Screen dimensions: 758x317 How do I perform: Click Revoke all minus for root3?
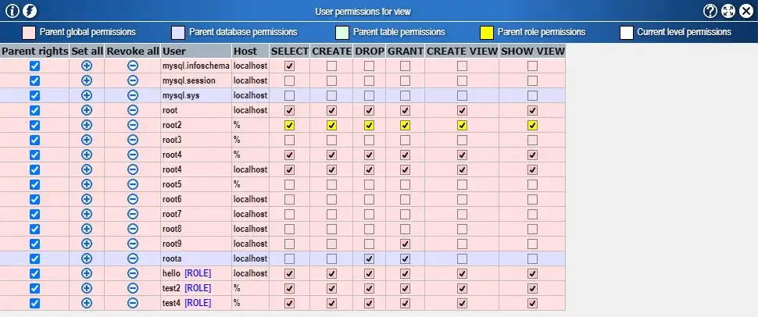point(133,140)
